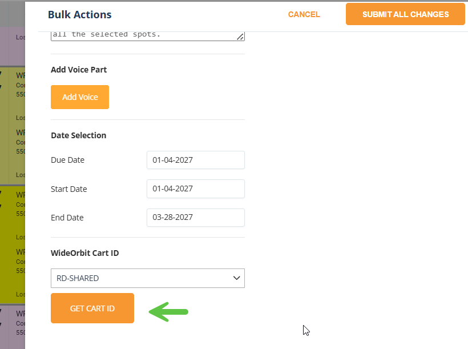Click the bottom purple background spot row

(x=13, y=327)
